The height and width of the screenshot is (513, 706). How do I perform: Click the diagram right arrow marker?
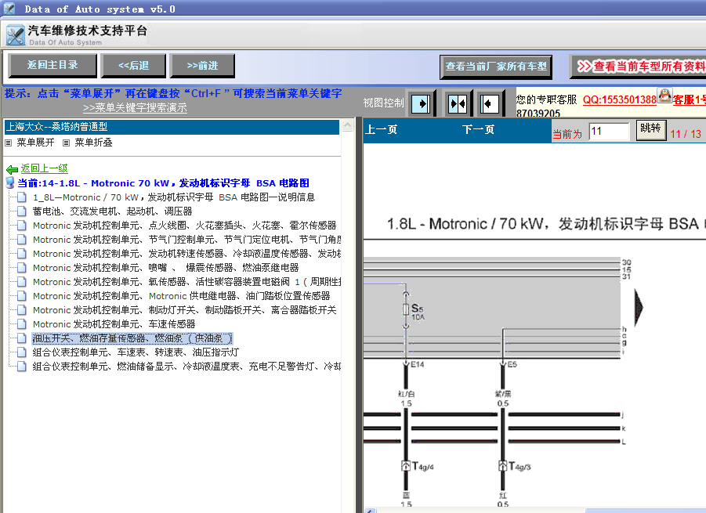639,307
